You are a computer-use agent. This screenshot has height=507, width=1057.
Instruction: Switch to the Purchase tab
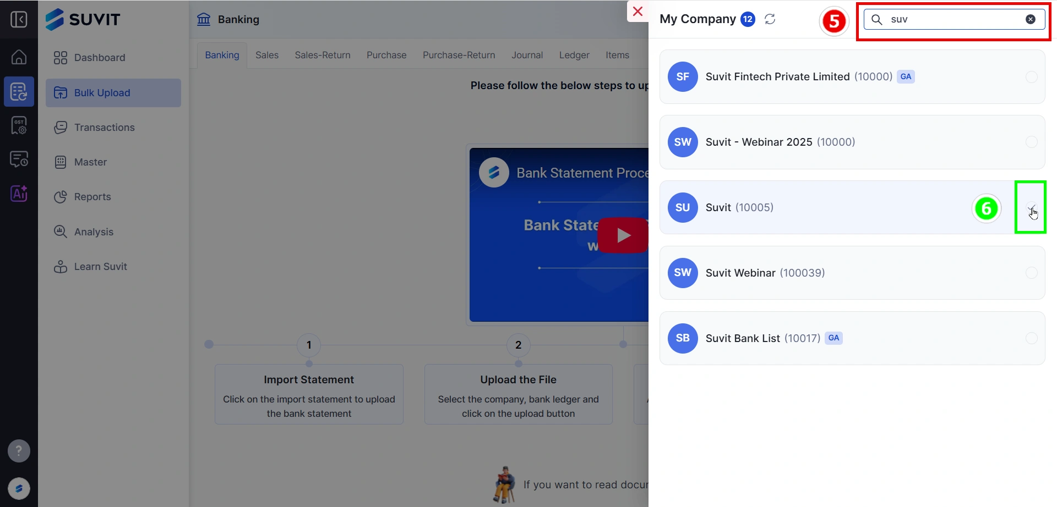tap(386, 55)
